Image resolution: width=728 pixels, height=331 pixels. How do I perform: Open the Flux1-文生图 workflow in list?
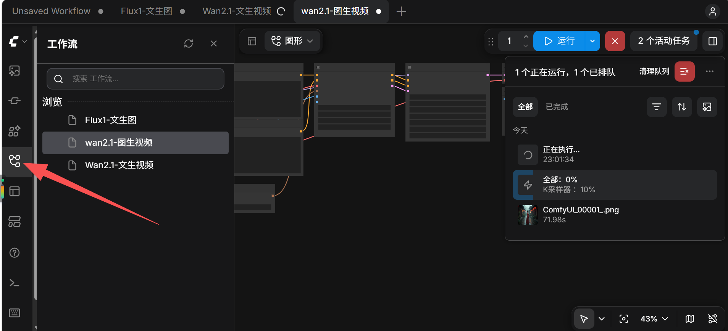(136, 120)
